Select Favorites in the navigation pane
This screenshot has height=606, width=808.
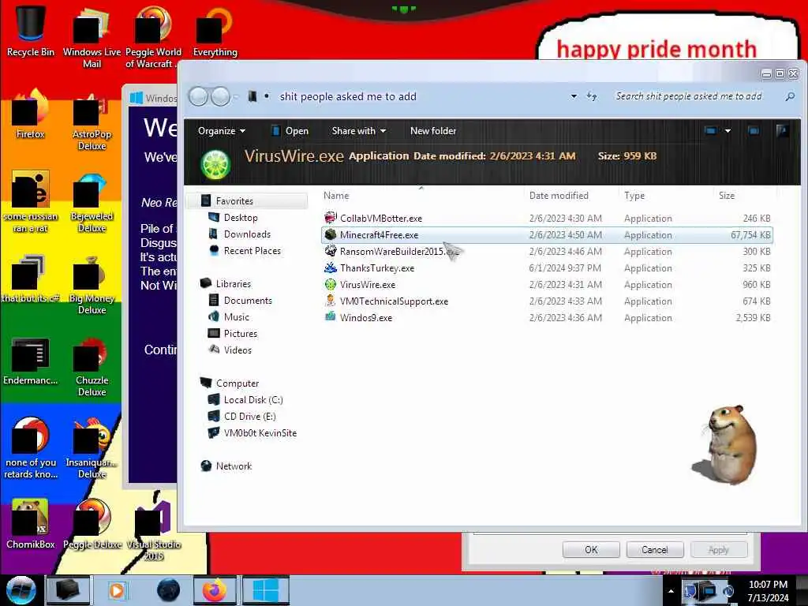tap(246, 201)
